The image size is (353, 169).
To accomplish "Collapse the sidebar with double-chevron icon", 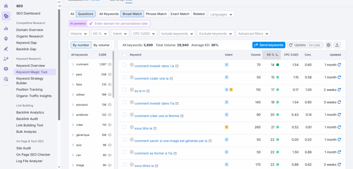I will [59, 6].
